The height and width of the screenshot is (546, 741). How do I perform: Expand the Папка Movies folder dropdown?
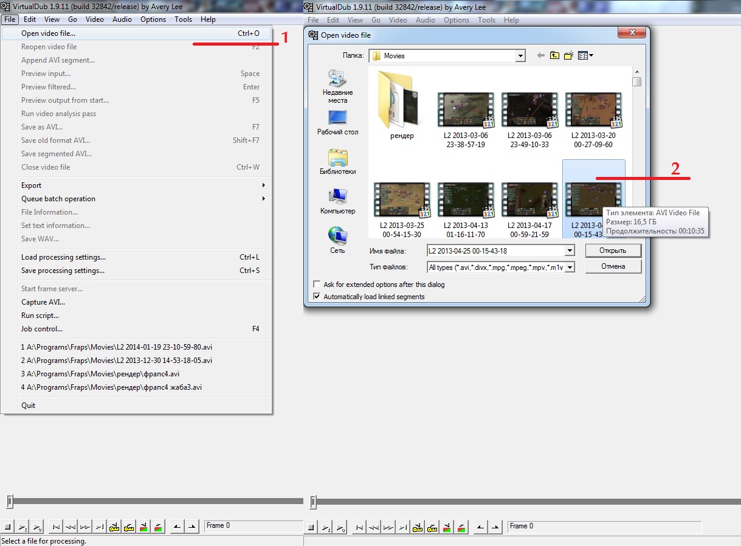coord(520,56)
